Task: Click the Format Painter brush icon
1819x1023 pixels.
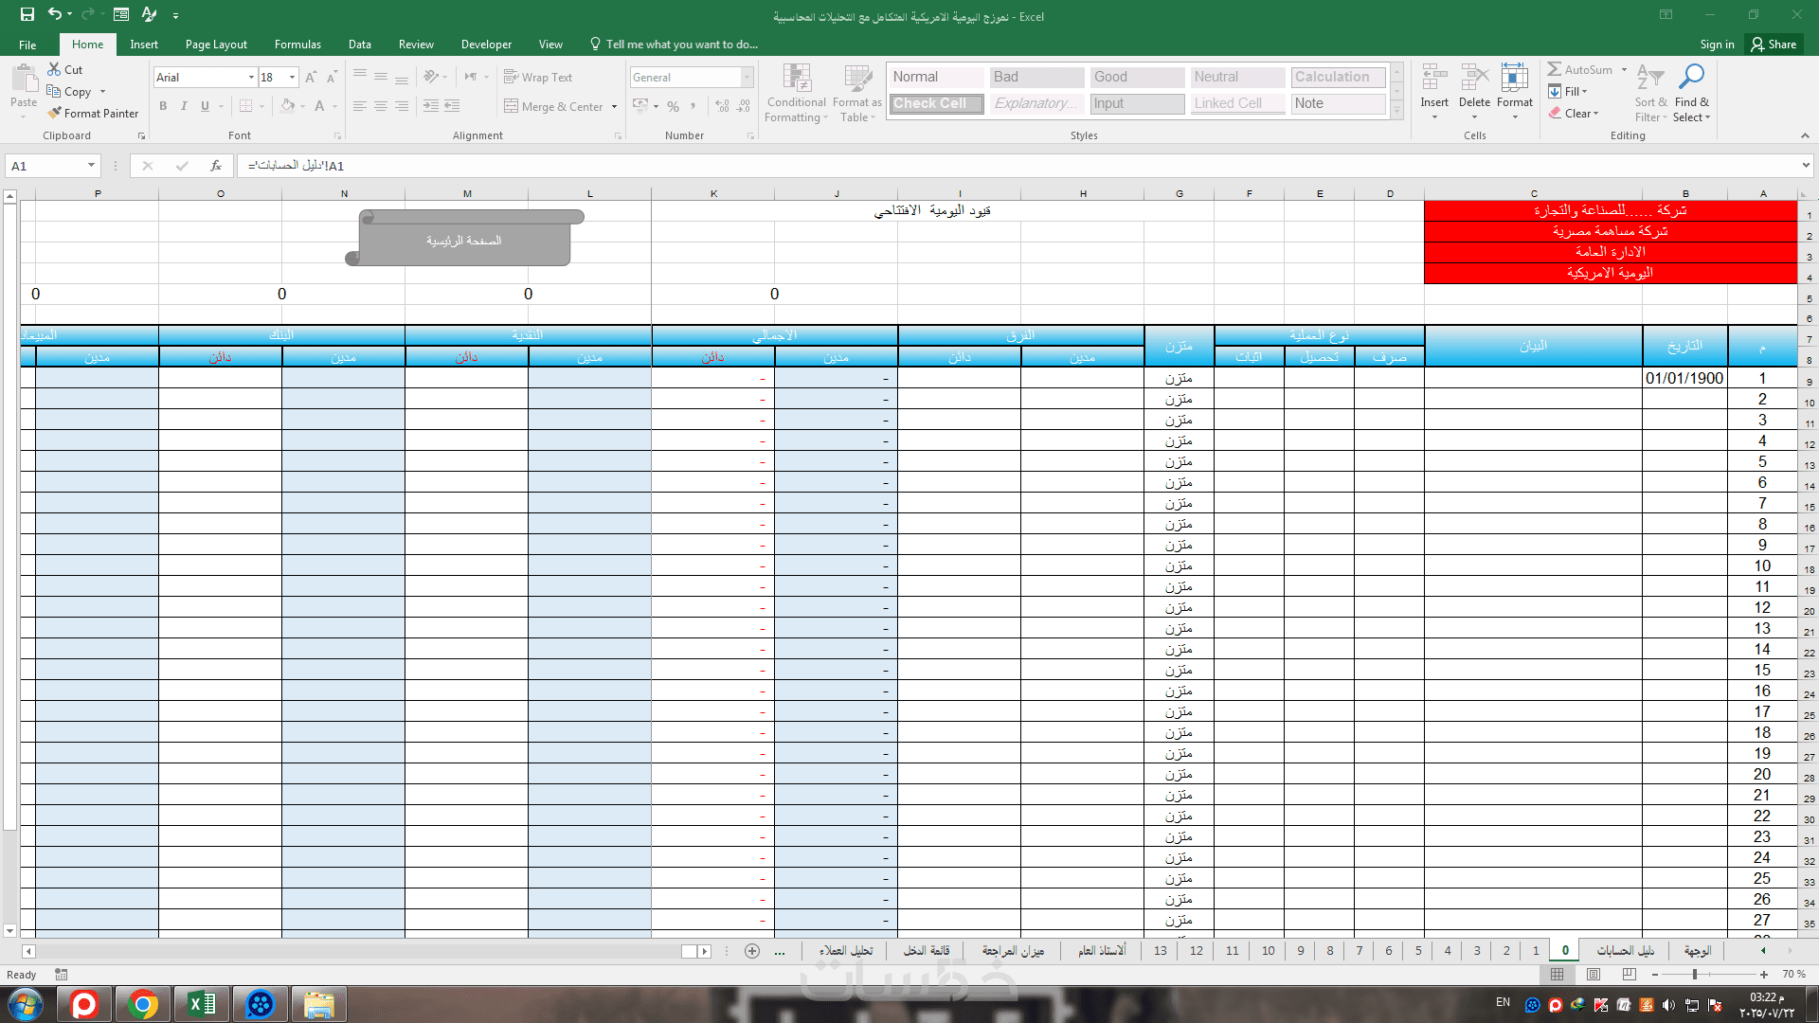Action: [55, 113]
